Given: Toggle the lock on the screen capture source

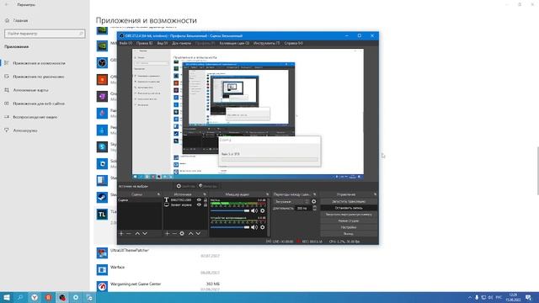Looking at the screenshot, I should [205, 205].
